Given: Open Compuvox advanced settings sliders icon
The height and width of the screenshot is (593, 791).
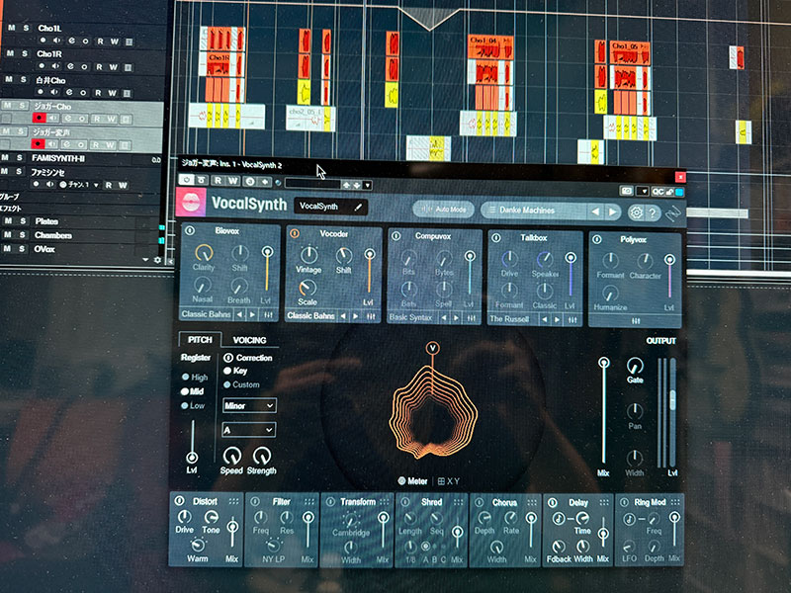Looking at the screenshot, I should [x=472, y=318].
